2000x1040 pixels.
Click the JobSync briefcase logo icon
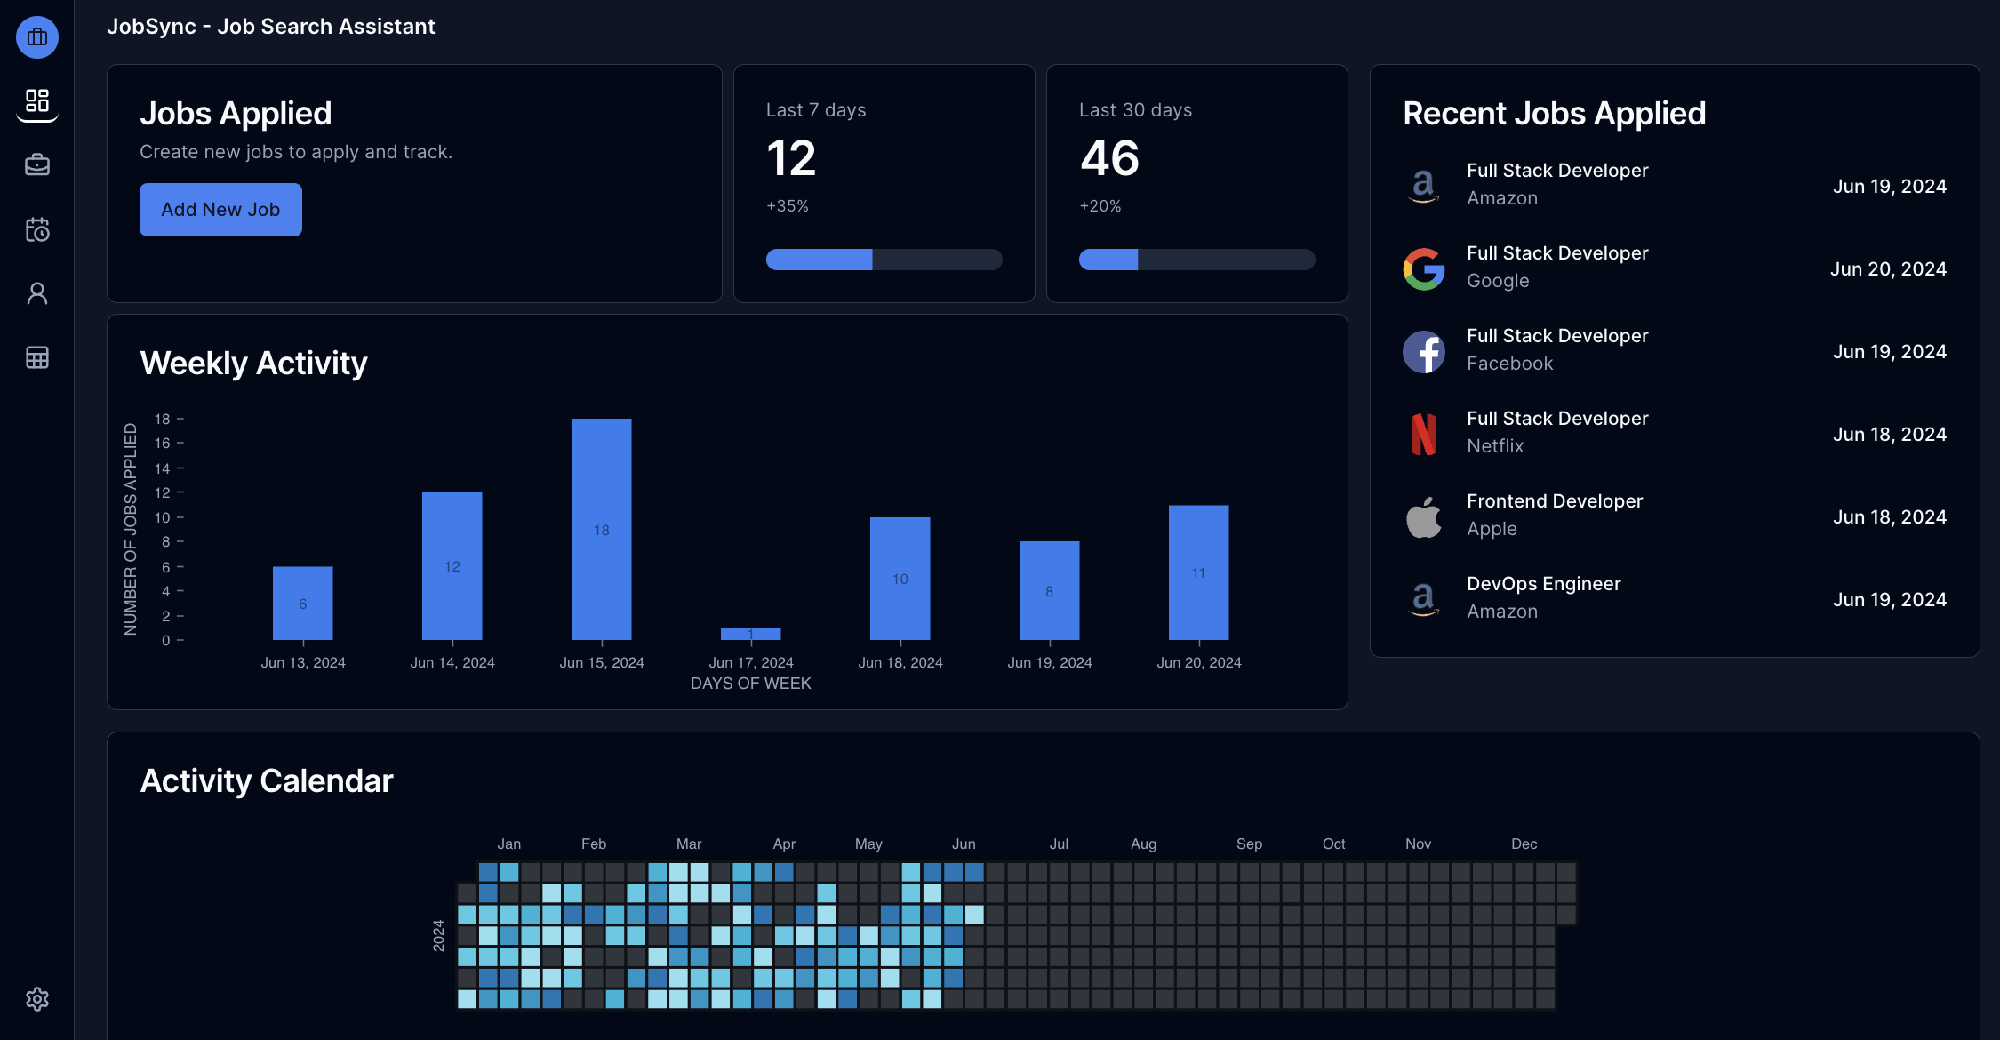(37, 37)
